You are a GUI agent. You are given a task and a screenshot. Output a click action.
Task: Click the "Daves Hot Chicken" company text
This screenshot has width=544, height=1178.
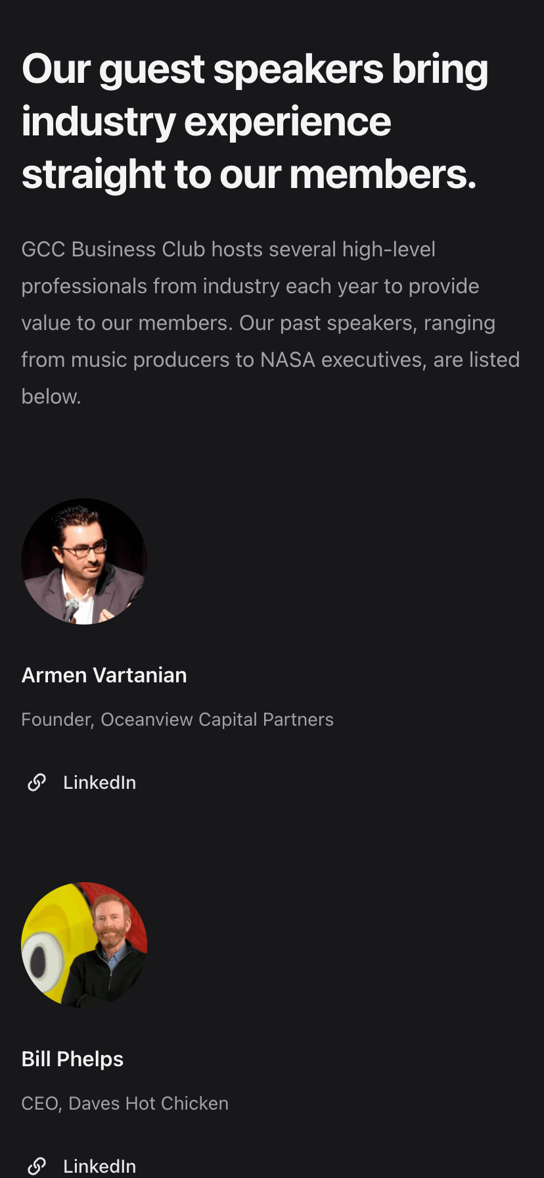(x=148, y=1104)
